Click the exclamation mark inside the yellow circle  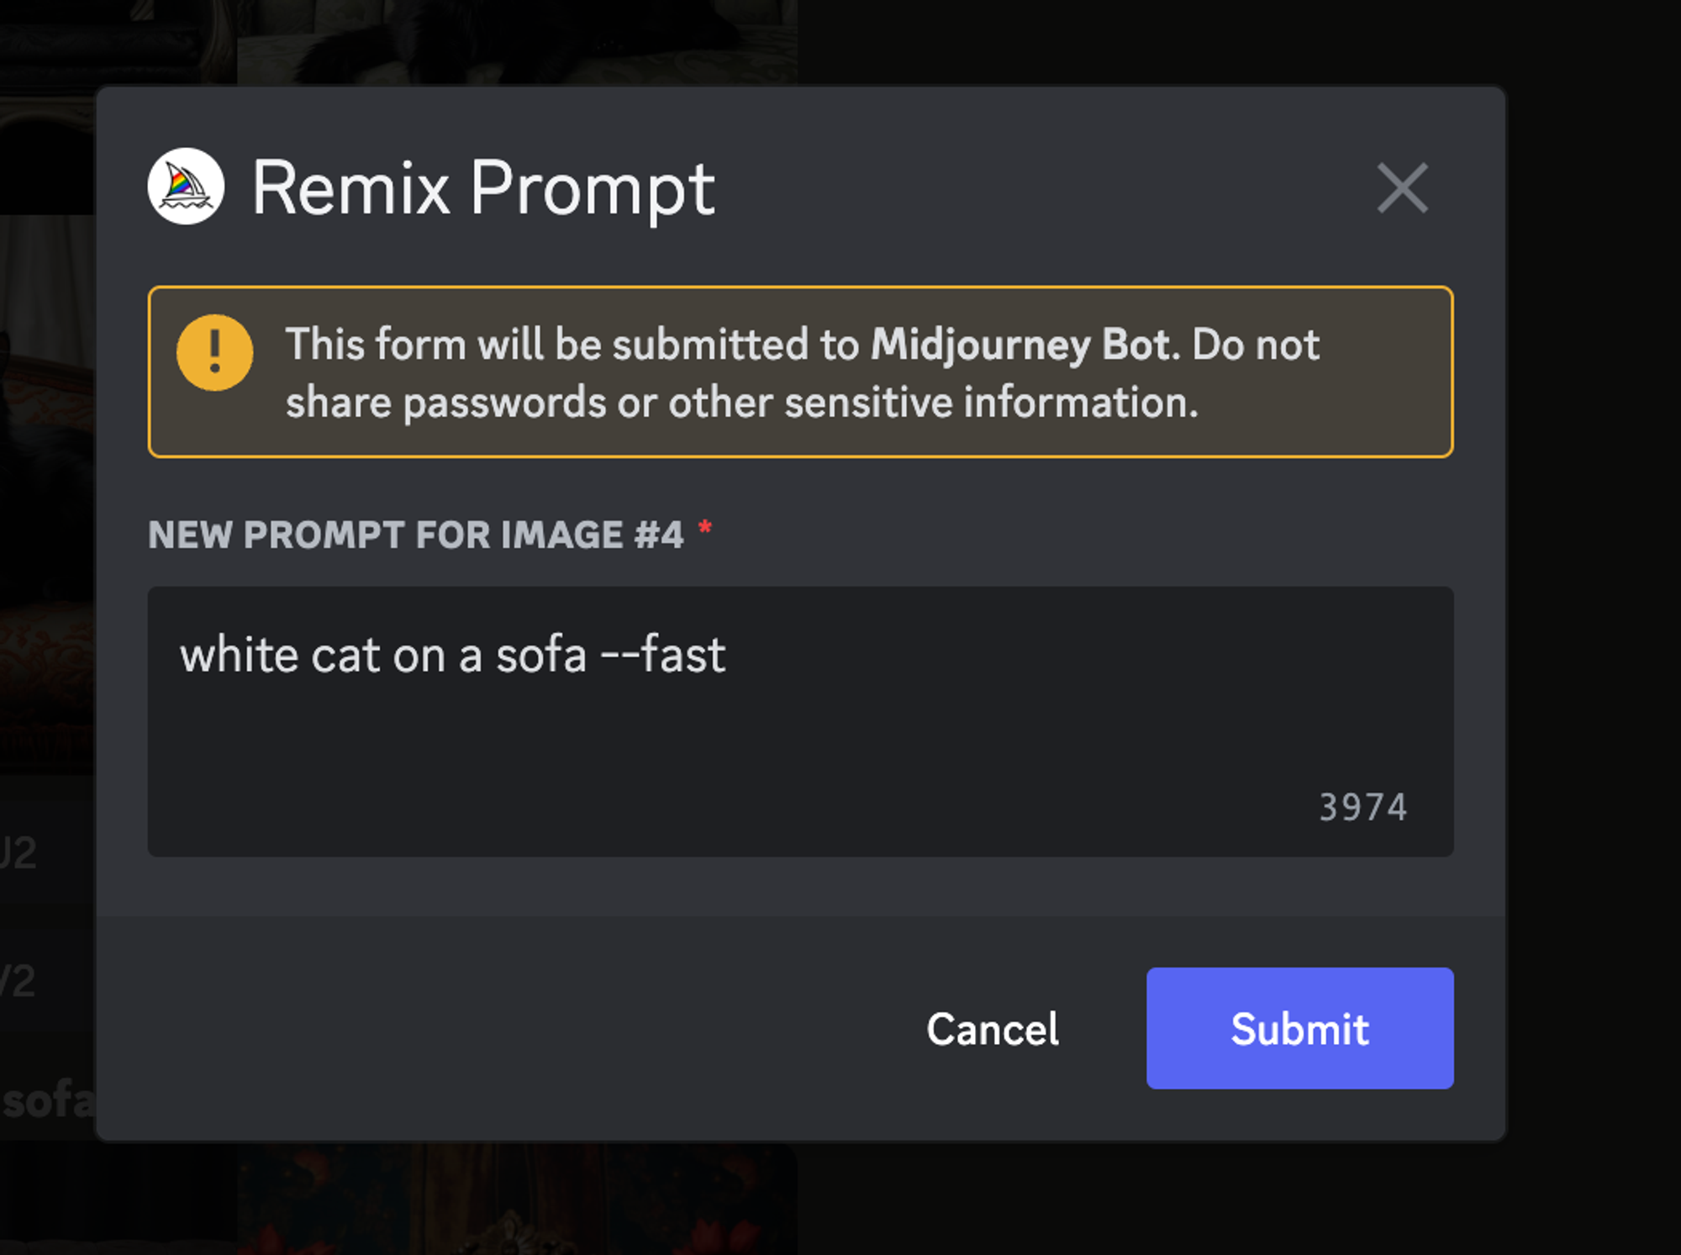pos(216,353)
